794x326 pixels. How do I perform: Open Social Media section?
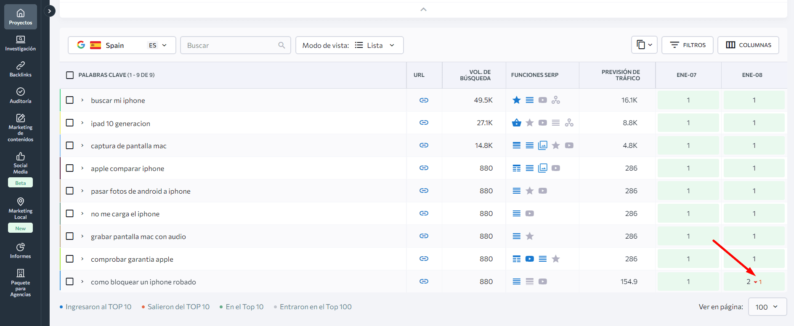21,163
